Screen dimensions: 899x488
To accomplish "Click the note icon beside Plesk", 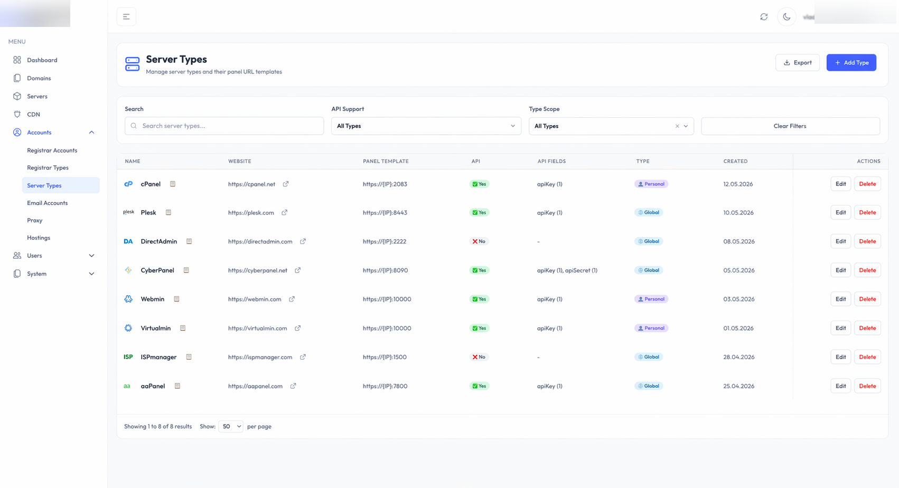I will pyautogui.click(x=168, y=212).
